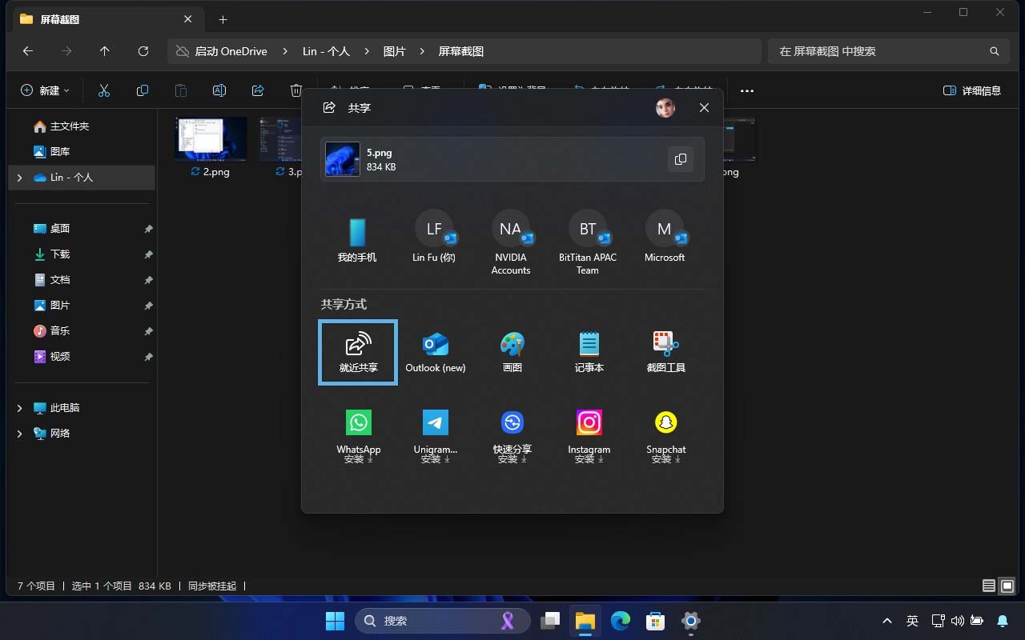The image size is (1025, 640).
Task: Refresh the folder view
Action: point(143,51)
